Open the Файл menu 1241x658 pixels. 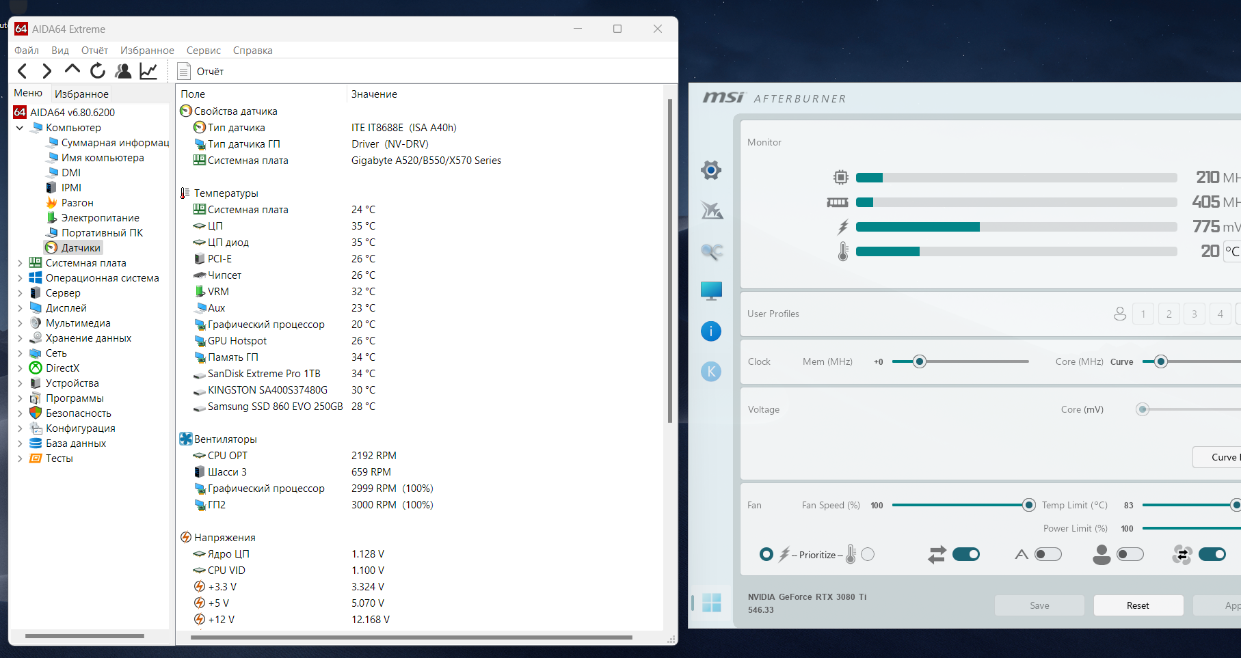pos(27,51)
